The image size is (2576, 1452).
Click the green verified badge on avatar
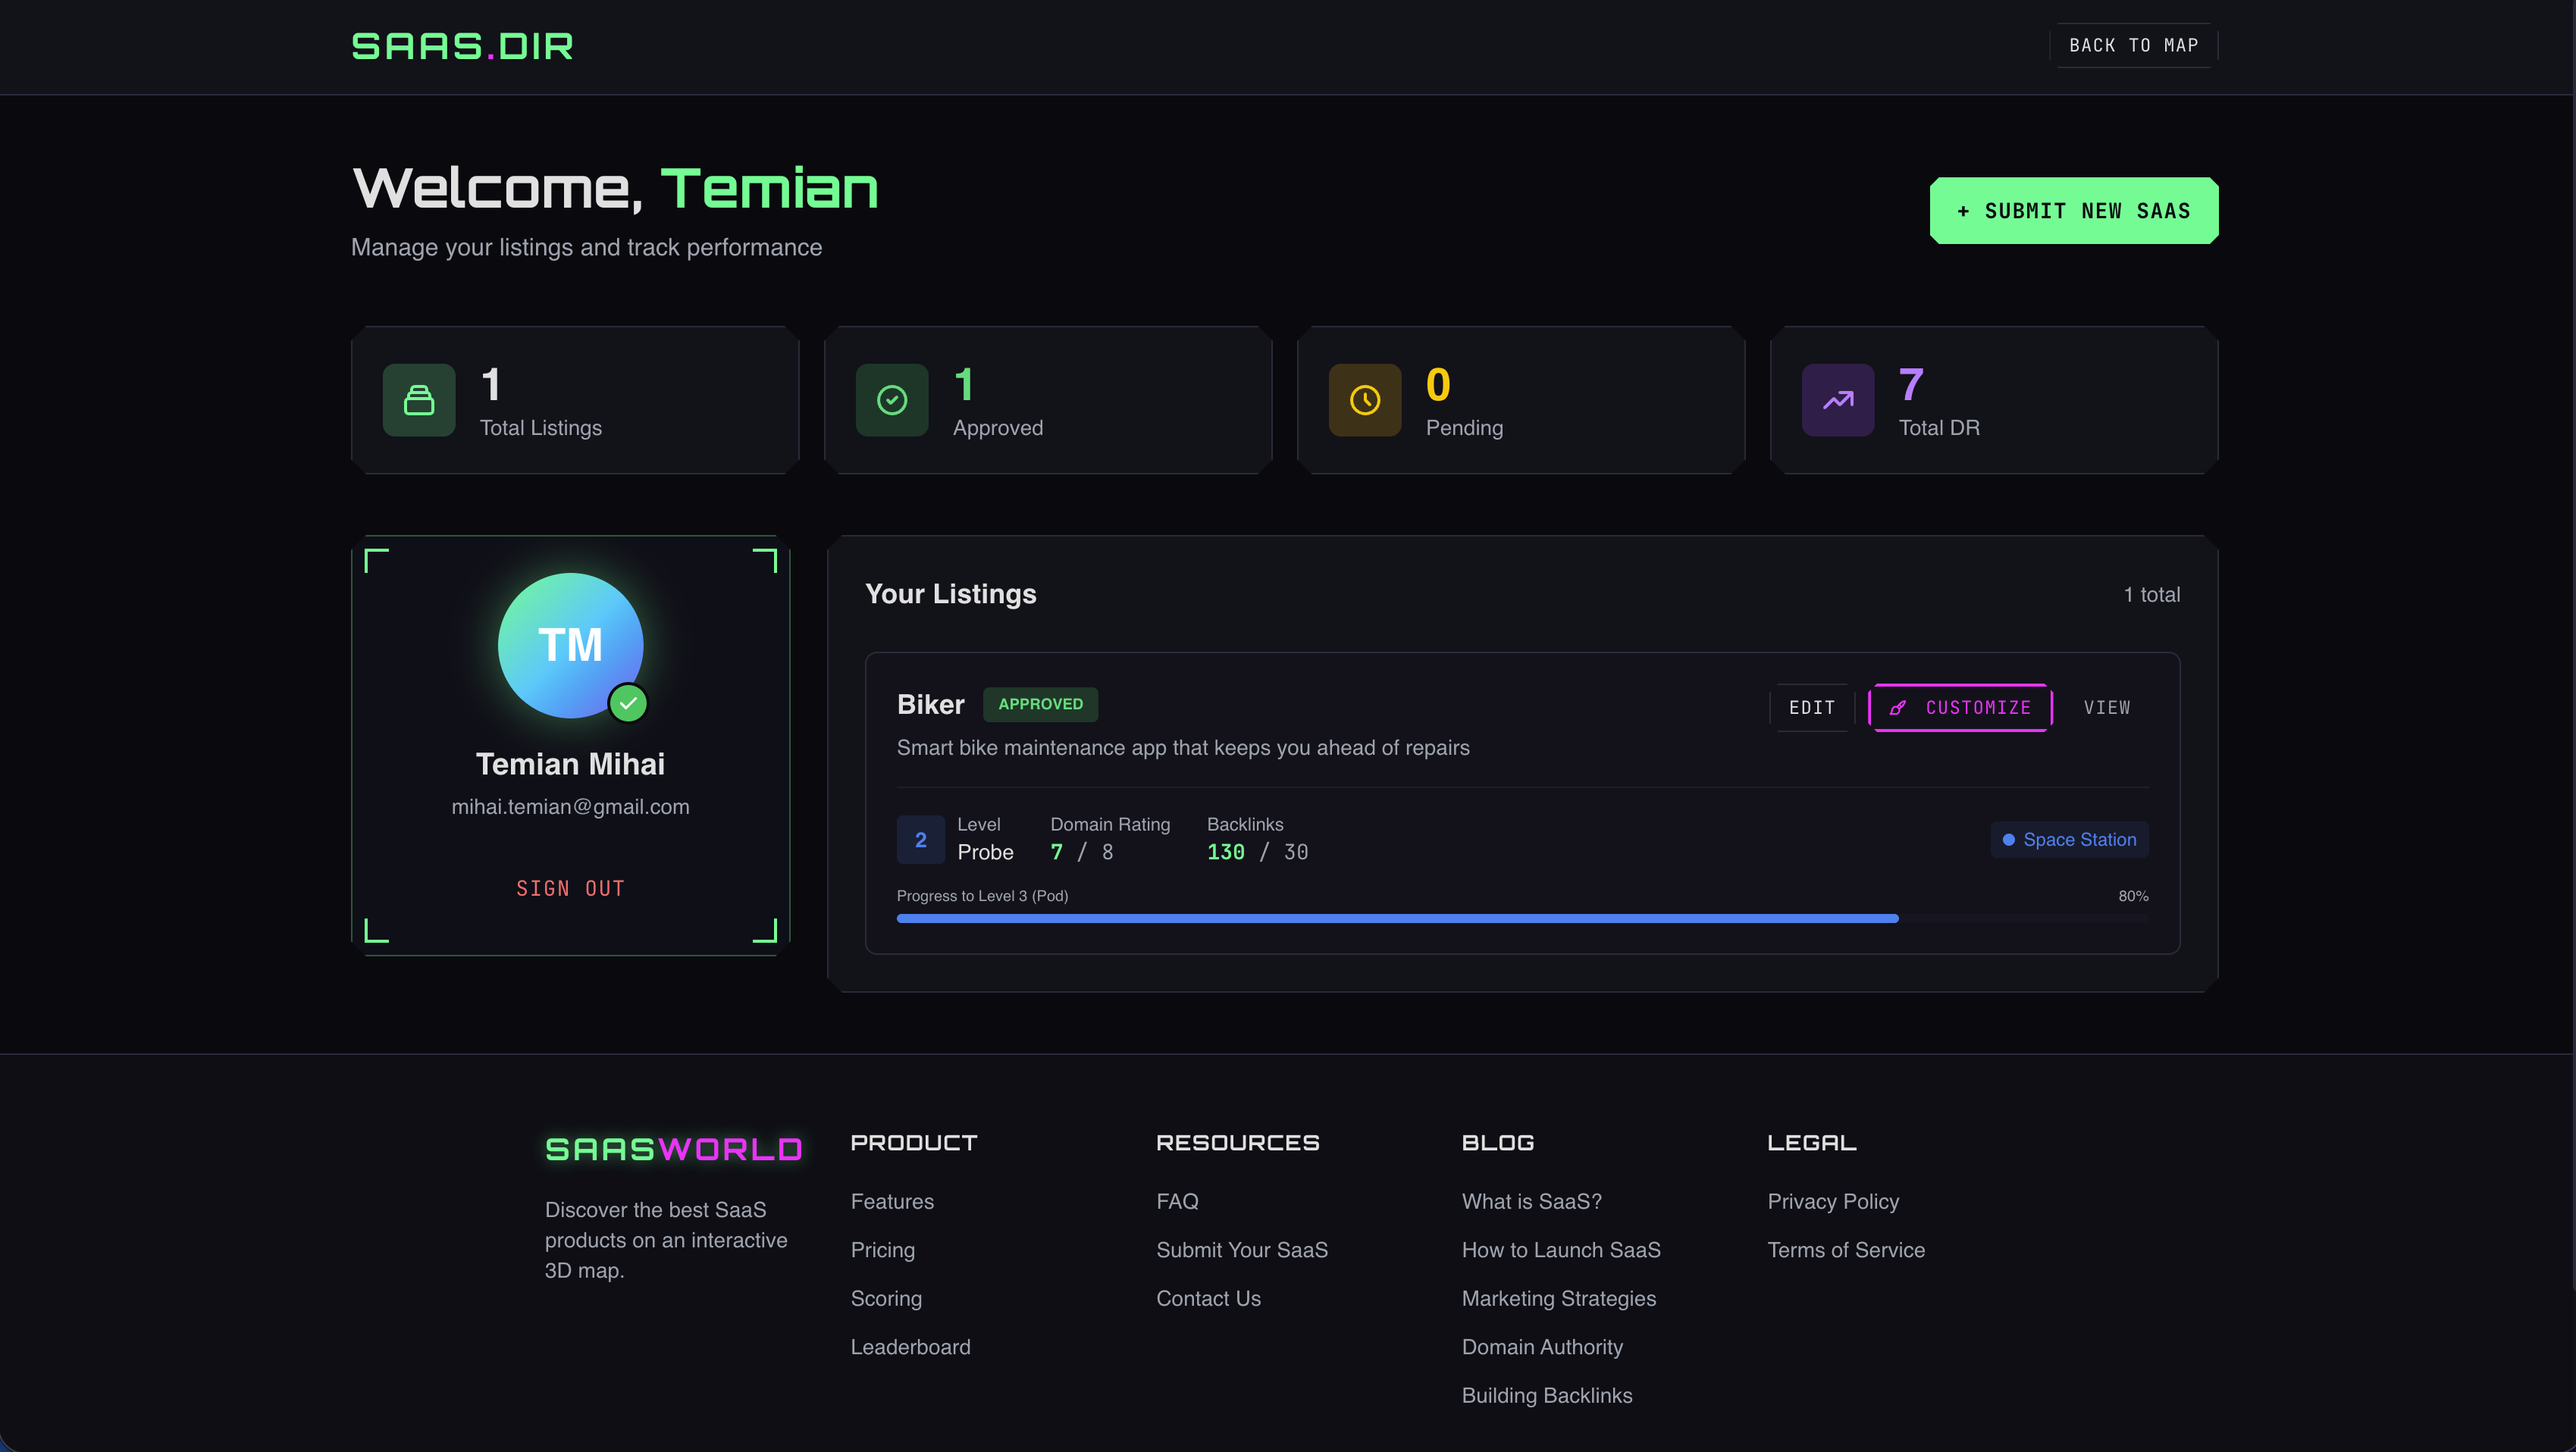point(628,703)
